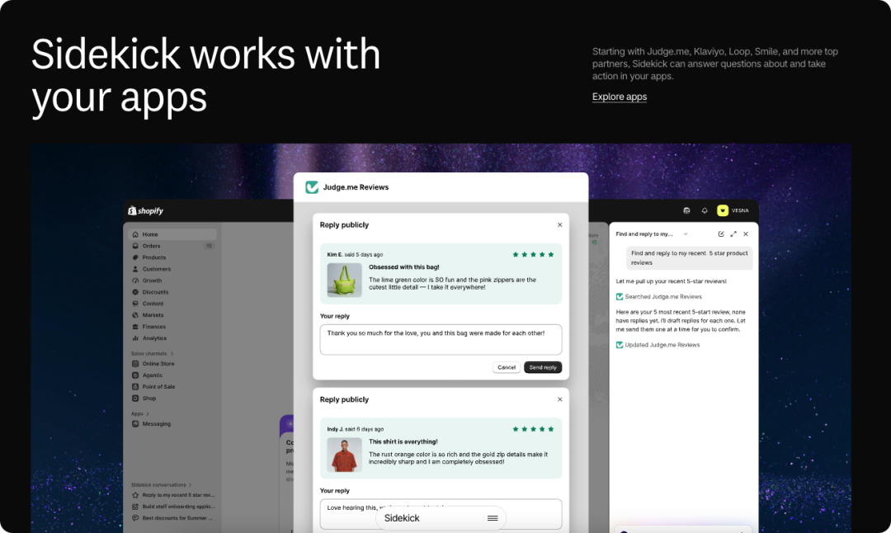Expand the Apps section chevron

(x=148, y=413)
